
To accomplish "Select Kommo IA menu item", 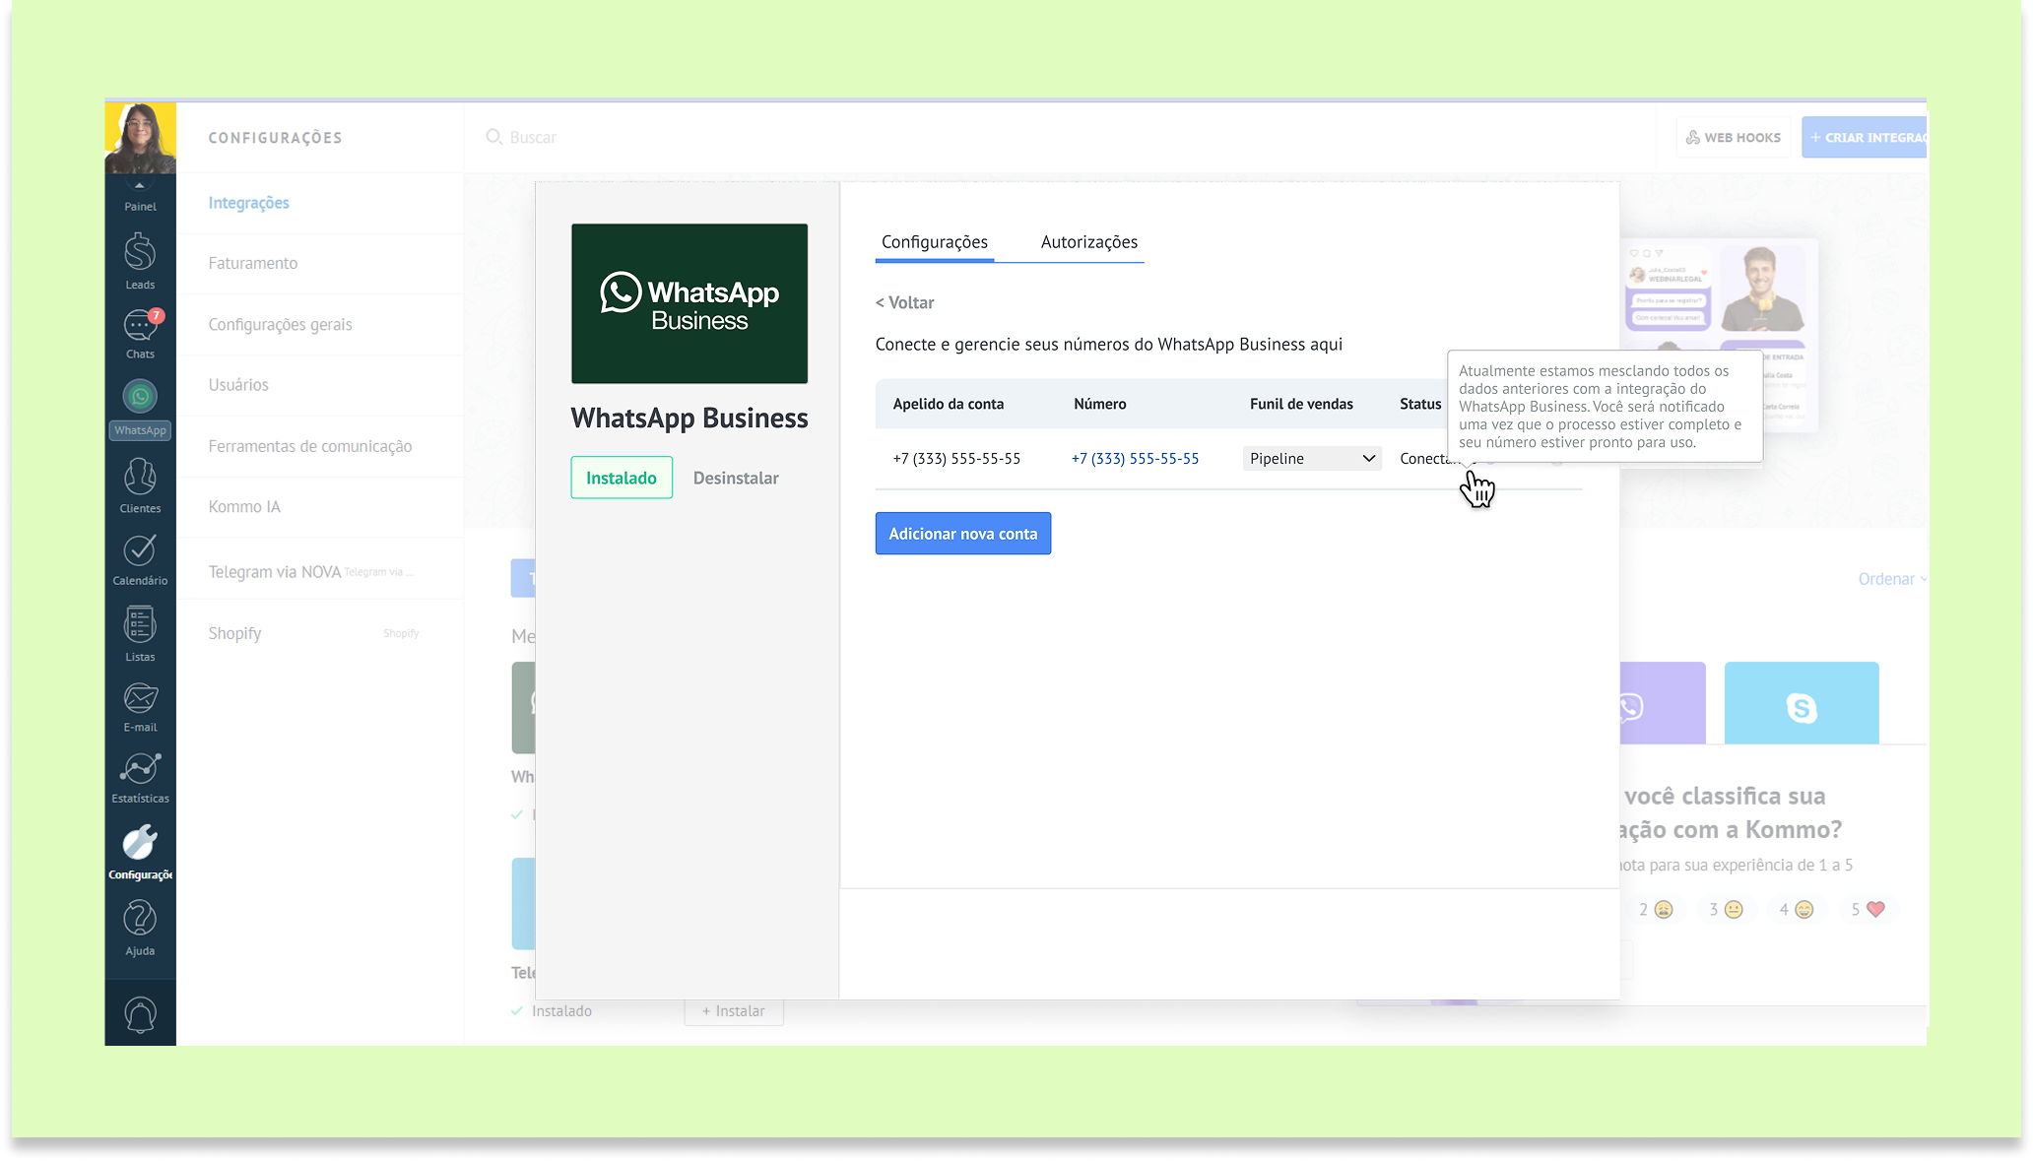I will [244, 506].
